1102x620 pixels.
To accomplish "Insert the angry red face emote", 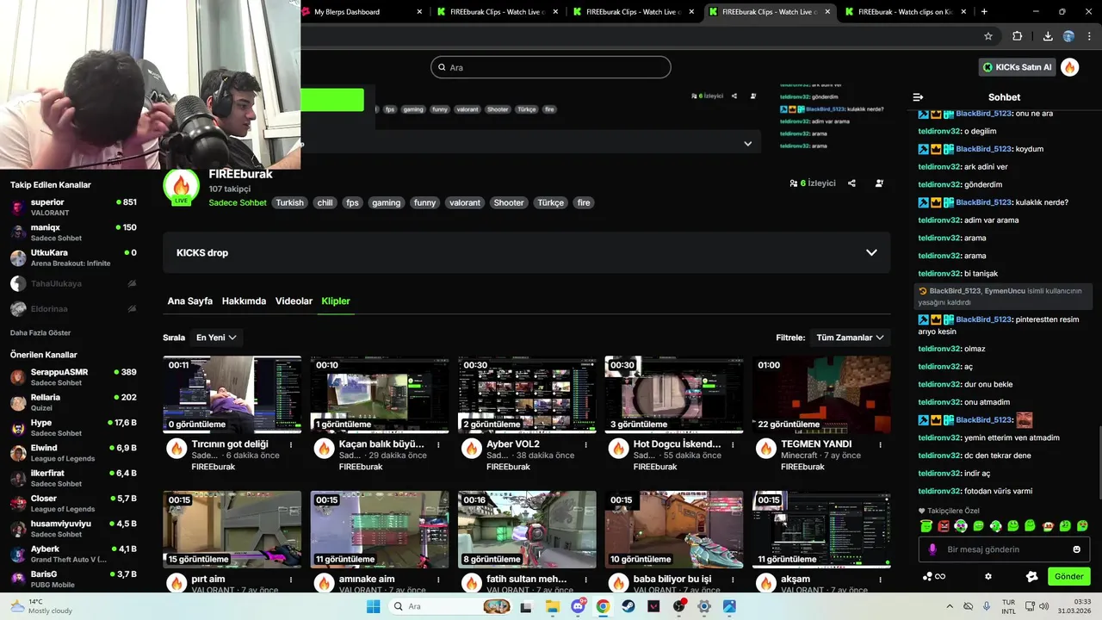I will coord(944,525).
